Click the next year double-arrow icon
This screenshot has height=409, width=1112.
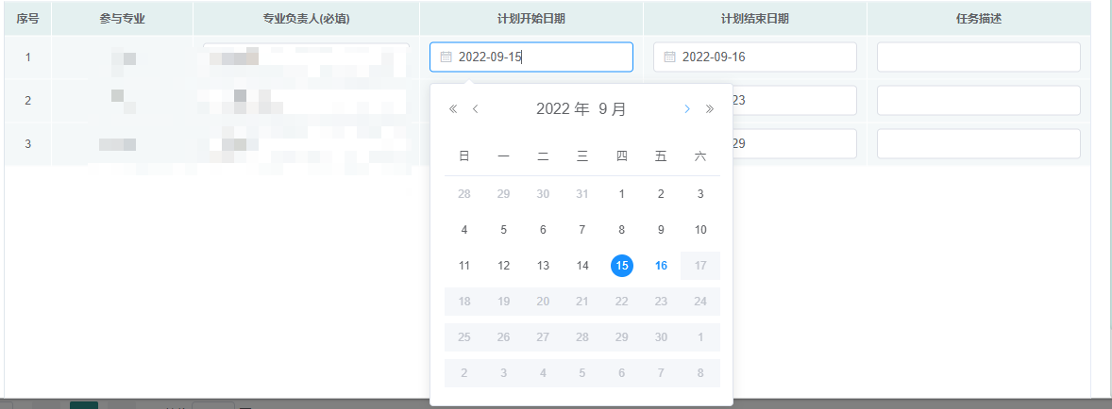[x=710, y=109]
